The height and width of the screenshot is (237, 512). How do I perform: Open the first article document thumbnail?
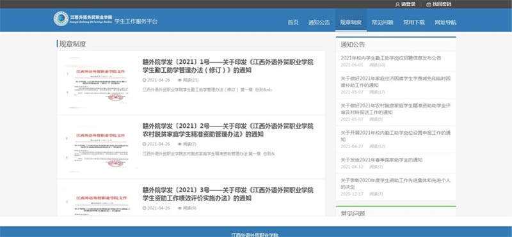tap(98, 83)
